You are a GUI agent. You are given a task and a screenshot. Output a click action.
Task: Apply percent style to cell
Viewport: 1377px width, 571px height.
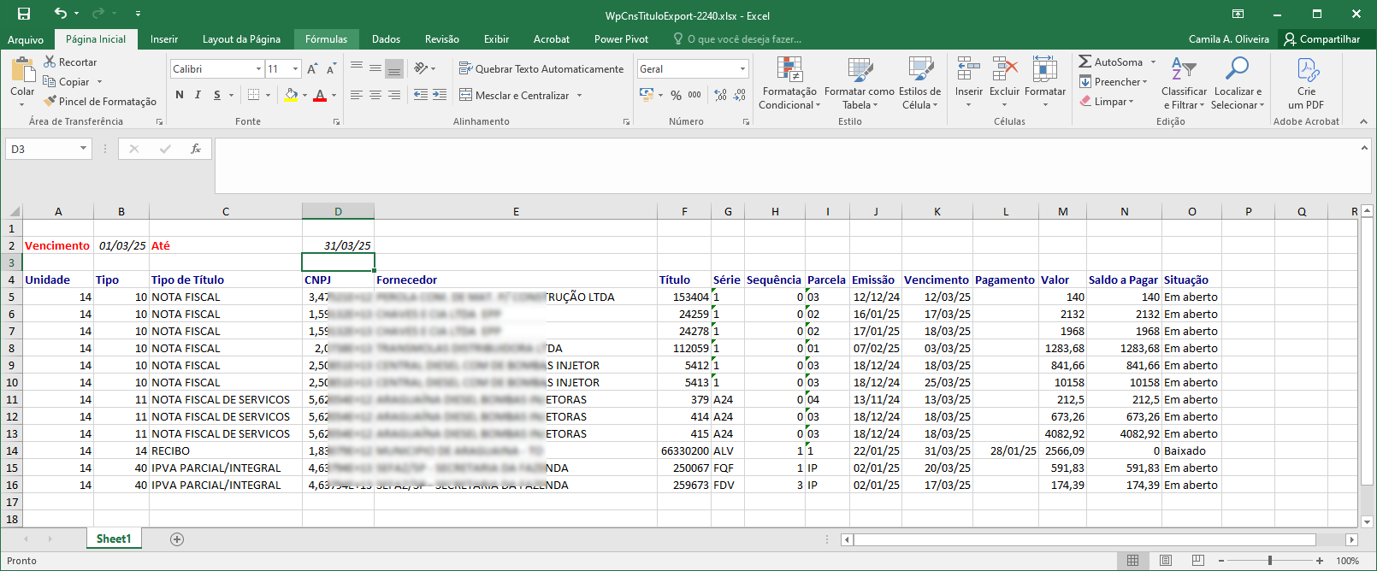pyautogui.click(x=677, y=95)
